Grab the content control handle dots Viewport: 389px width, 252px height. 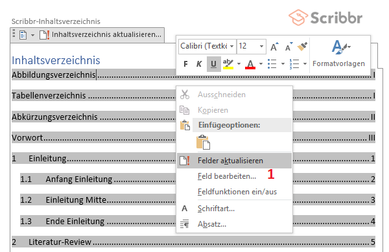click(14, 34)
